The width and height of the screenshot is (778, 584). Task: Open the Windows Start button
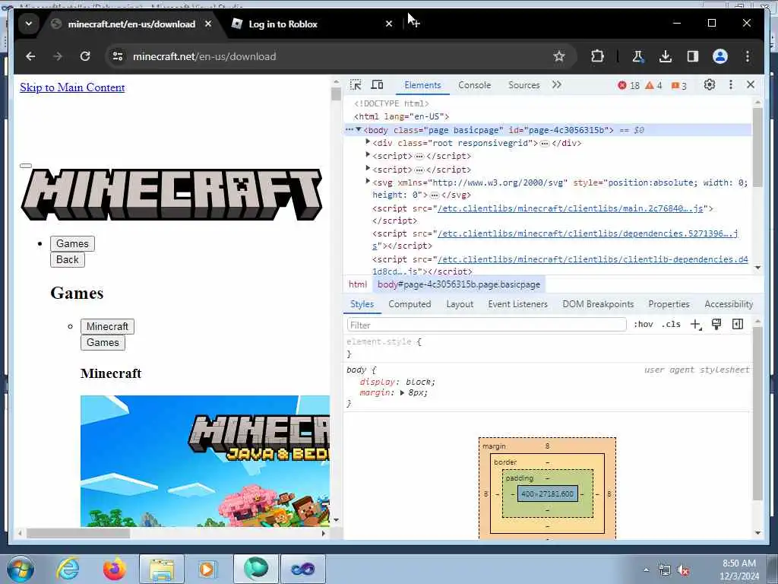pos(21,569)
